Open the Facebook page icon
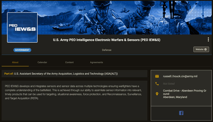The height and width of the screenshot is (122, 213). tap(181, 113)
